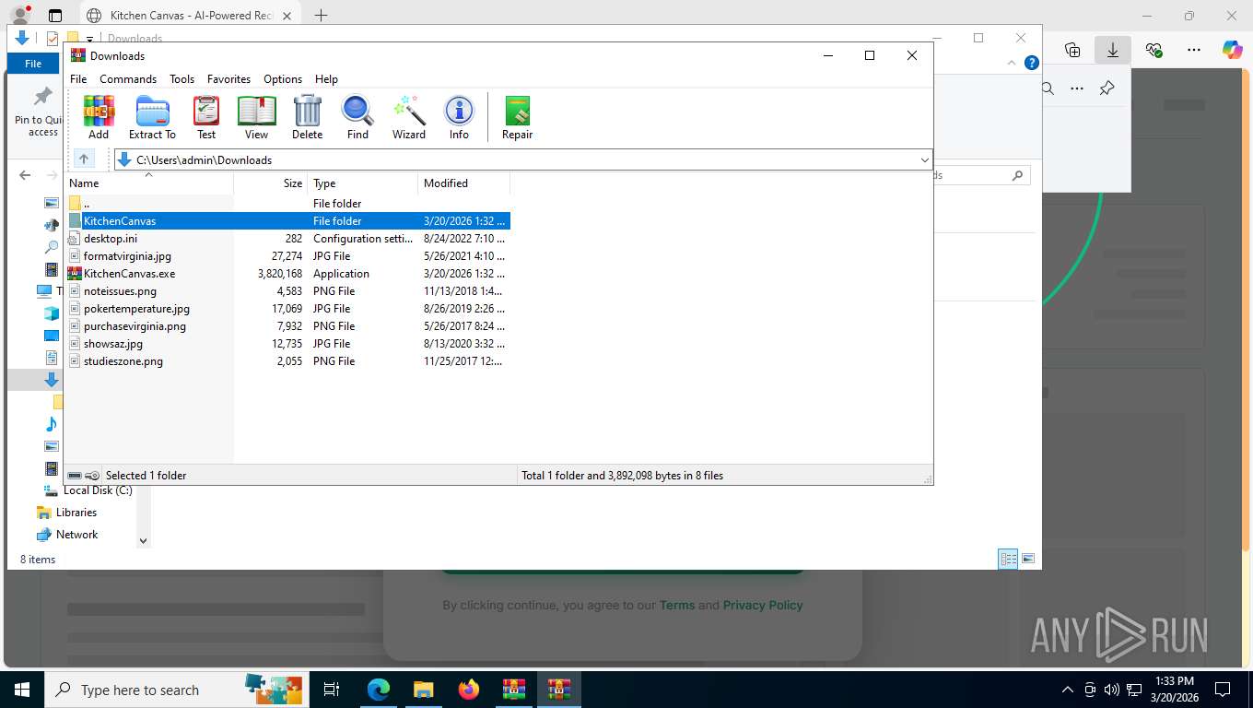This screenshot has width=1253, height=708.
Task: Open the Options menu
Action: tap(283, 79)
